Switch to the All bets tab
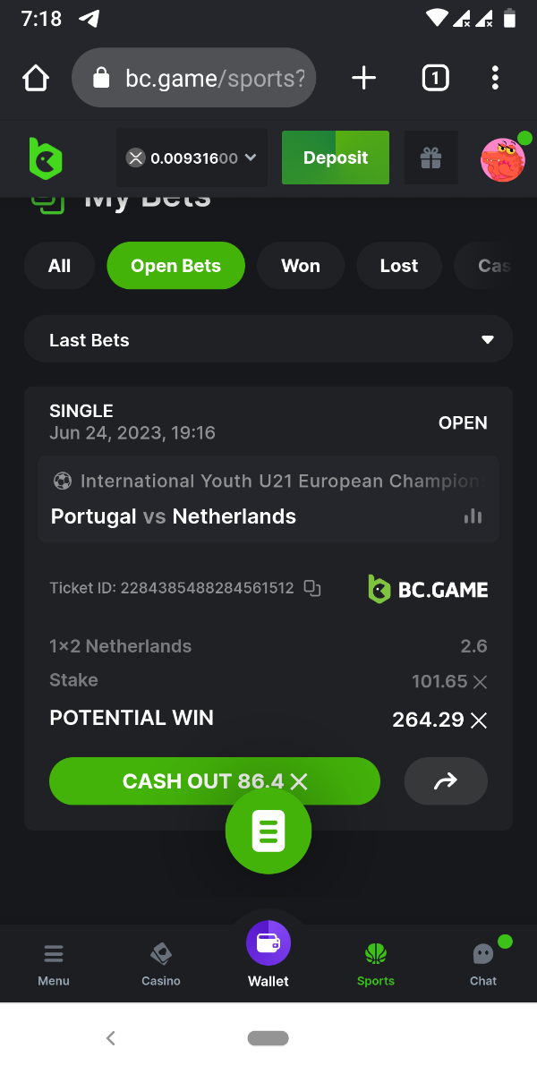This screenshot has width=537, height=1074. (x=59, y=266)
